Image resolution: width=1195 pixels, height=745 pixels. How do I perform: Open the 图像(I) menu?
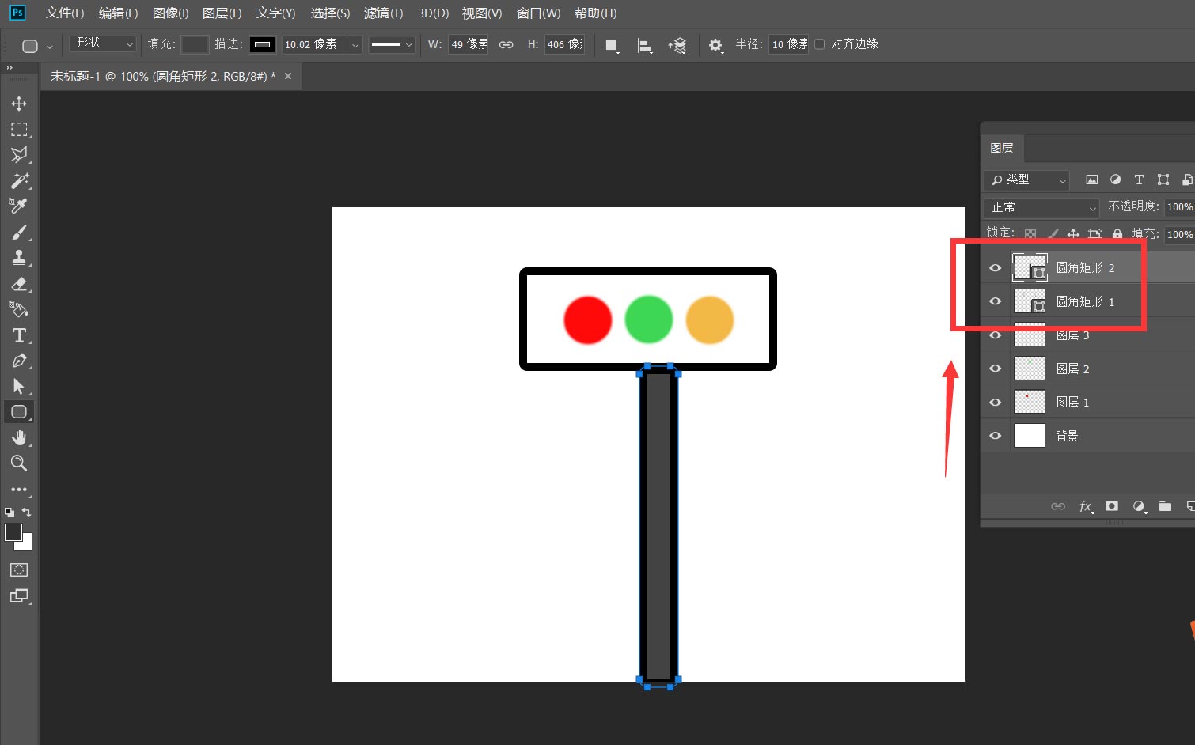170,13
